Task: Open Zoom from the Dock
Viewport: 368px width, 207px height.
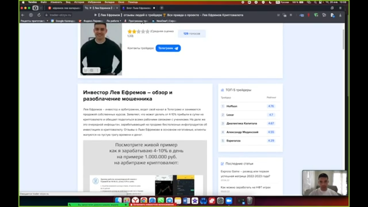Action: [x=229, y=200]
